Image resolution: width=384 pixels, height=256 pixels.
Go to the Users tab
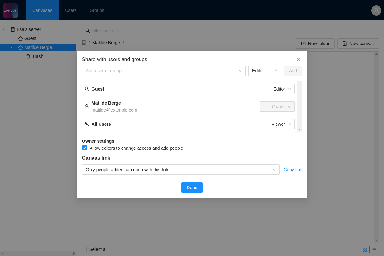[x=71, y=10]
